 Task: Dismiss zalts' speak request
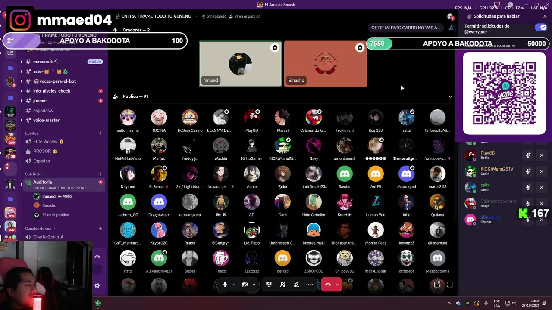click(542, 187)
